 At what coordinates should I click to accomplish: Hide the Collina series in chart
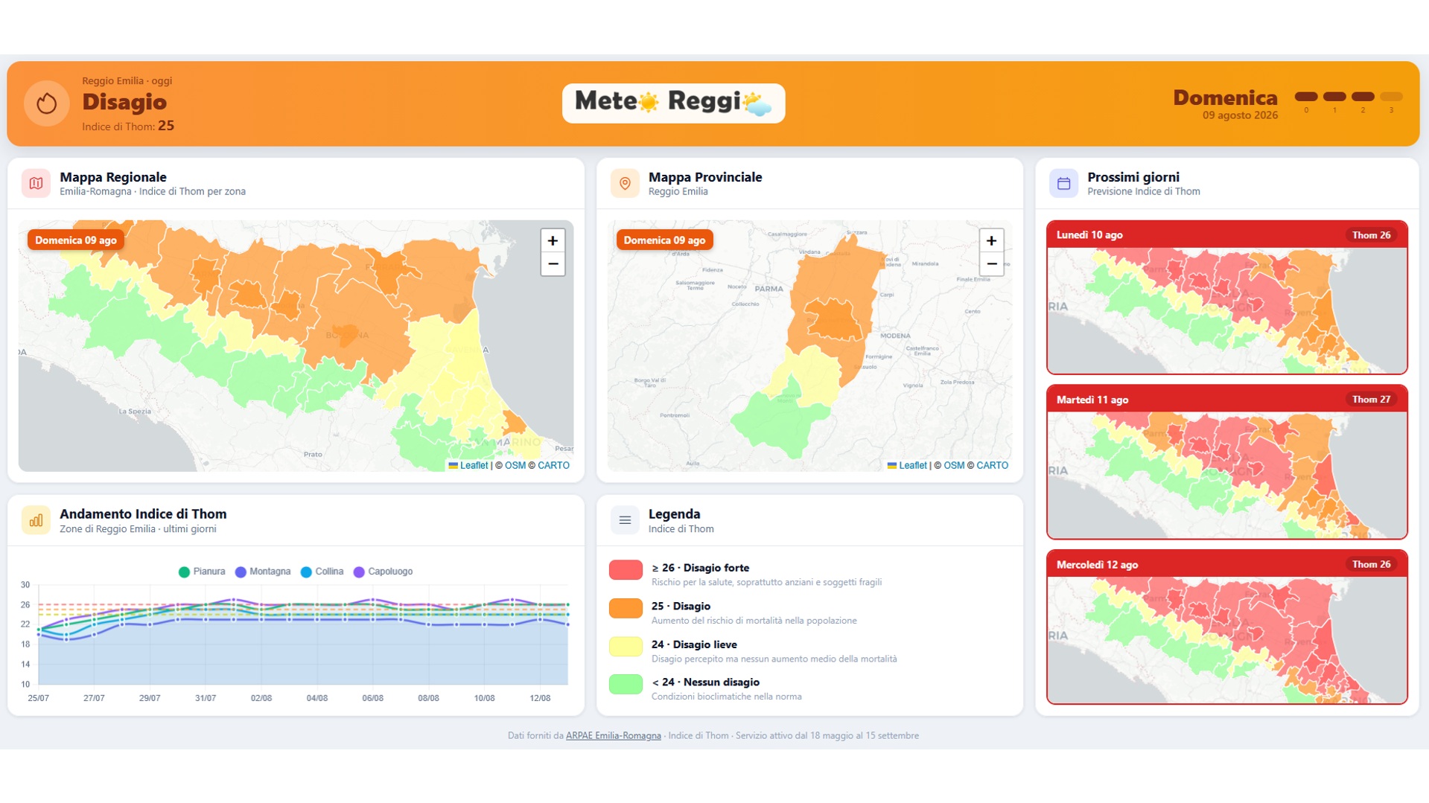pos(322,572)
